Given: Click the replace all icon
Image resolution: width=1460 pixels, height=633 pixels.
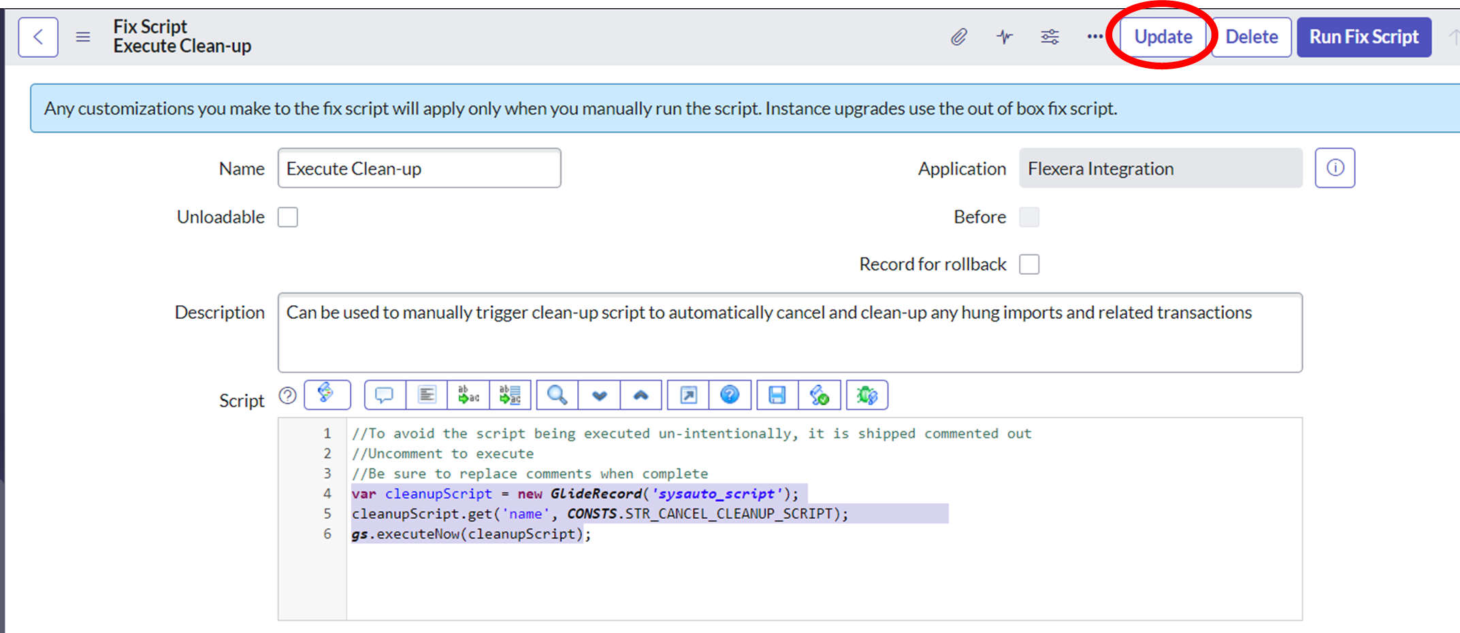Looking at the screenshot, I should 510,395.
